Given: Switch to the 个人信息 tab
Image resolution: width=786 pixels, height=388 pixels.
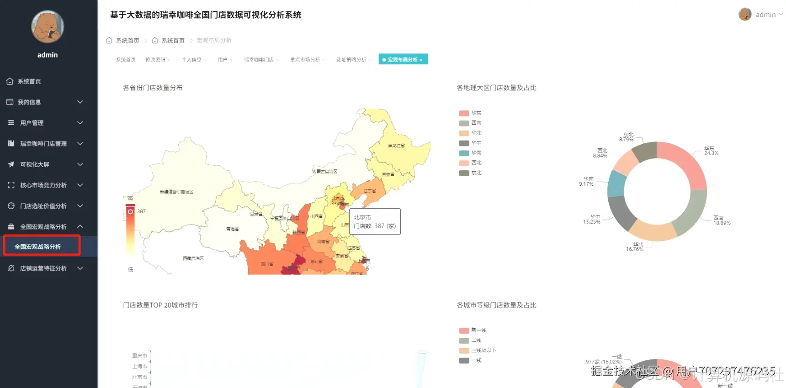Looking at the screenshot, I should click(191, 60).
